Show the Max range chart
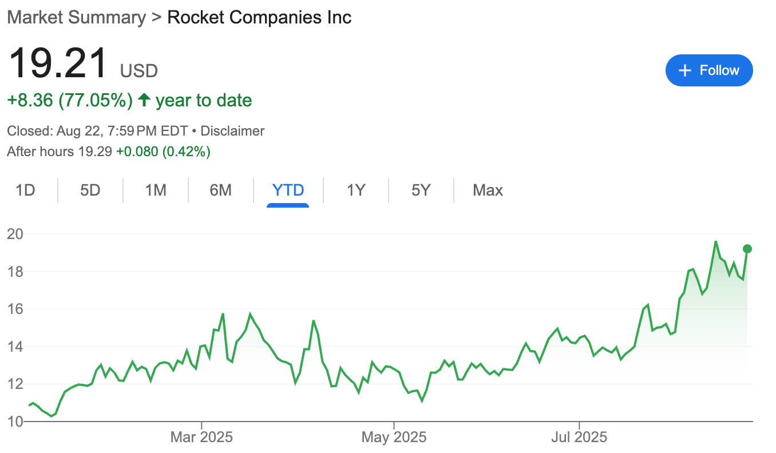 click(488, 190)
